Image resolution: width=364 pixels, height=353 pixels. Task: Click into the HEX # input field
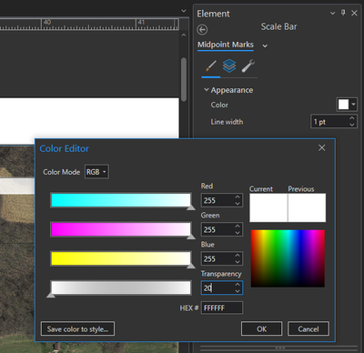tap(222, 308)
